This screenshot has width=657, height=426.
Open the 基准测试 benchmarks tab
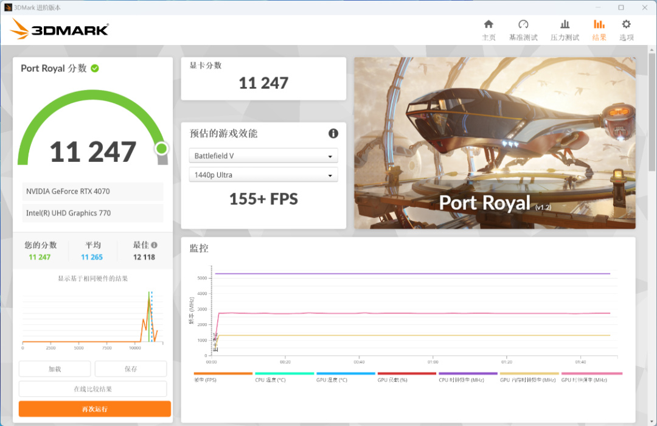(523, 30)
